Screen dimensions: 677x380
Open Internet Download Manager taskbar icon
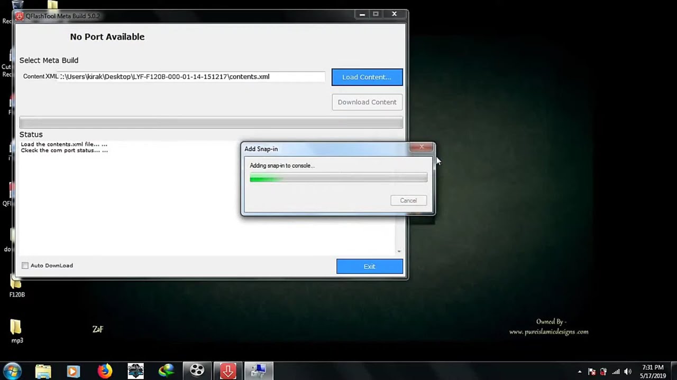[166, 371]
